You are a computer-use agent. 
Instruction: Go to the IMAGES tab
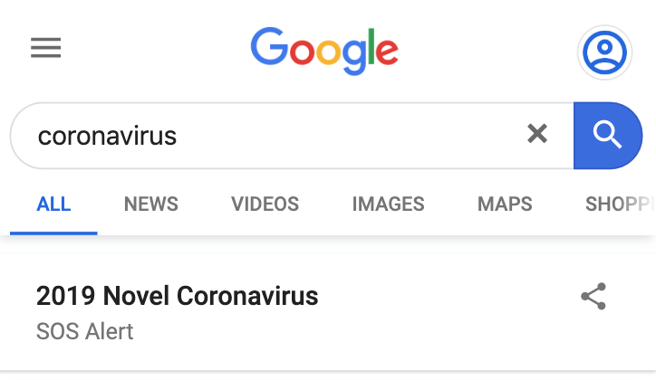point(388,204)
